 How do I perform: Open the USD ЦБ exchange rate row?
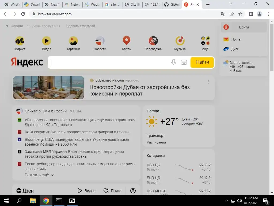click(x=178, y=167)
